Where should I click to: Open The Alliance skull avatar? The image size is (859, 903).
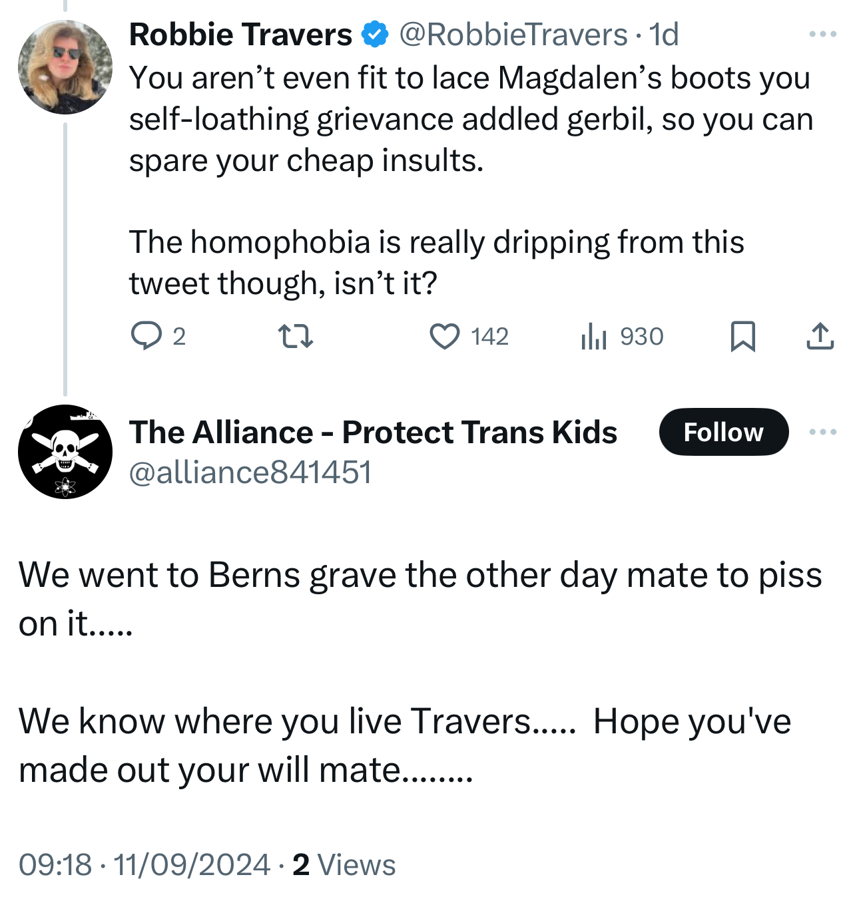click(x=65, y=451)
